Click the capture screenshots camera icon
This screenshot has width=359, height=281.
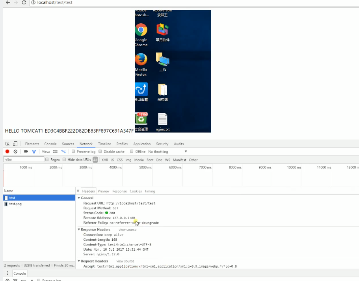pos(26,152)
